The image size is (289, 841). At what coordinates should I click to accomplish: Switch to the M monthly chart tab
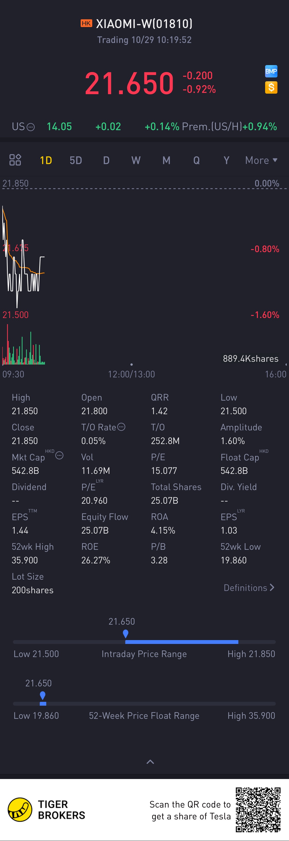click(166, 160)
